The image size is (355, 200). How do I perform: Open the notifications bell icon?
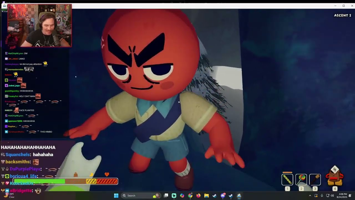pos(350,196)
